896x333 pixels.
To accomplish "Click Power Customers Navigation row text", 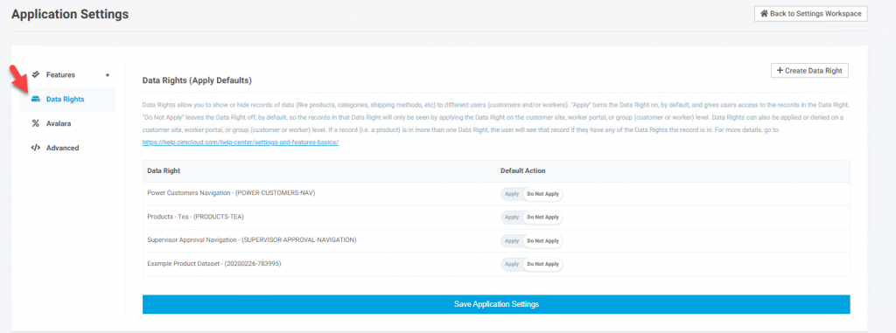I will (231, 193).
